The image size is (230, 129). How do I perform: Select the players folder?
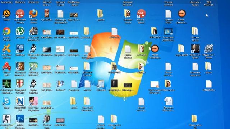pos(208,66)
